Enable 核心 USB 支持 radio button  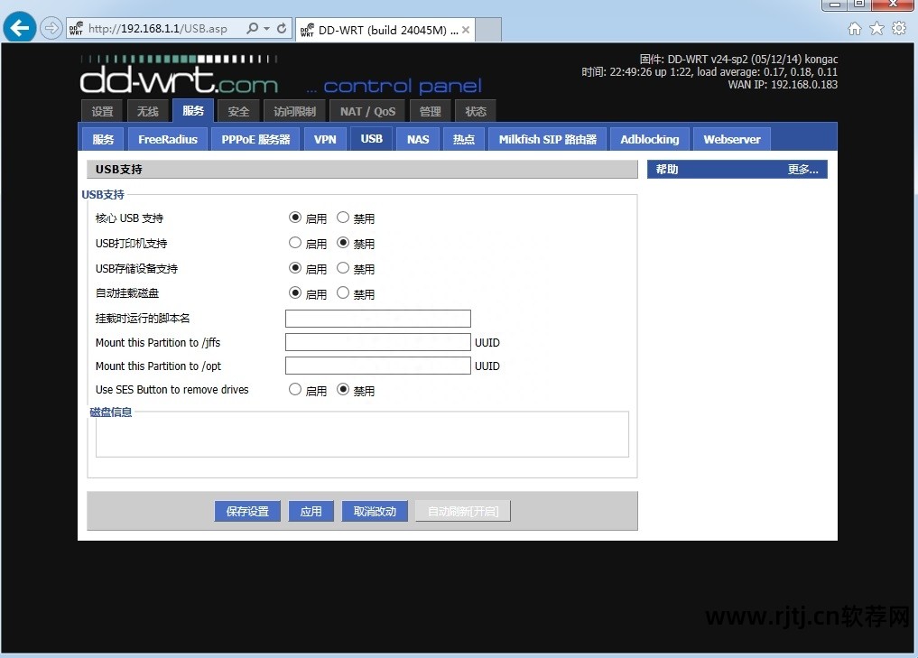[x=295, y=218]
